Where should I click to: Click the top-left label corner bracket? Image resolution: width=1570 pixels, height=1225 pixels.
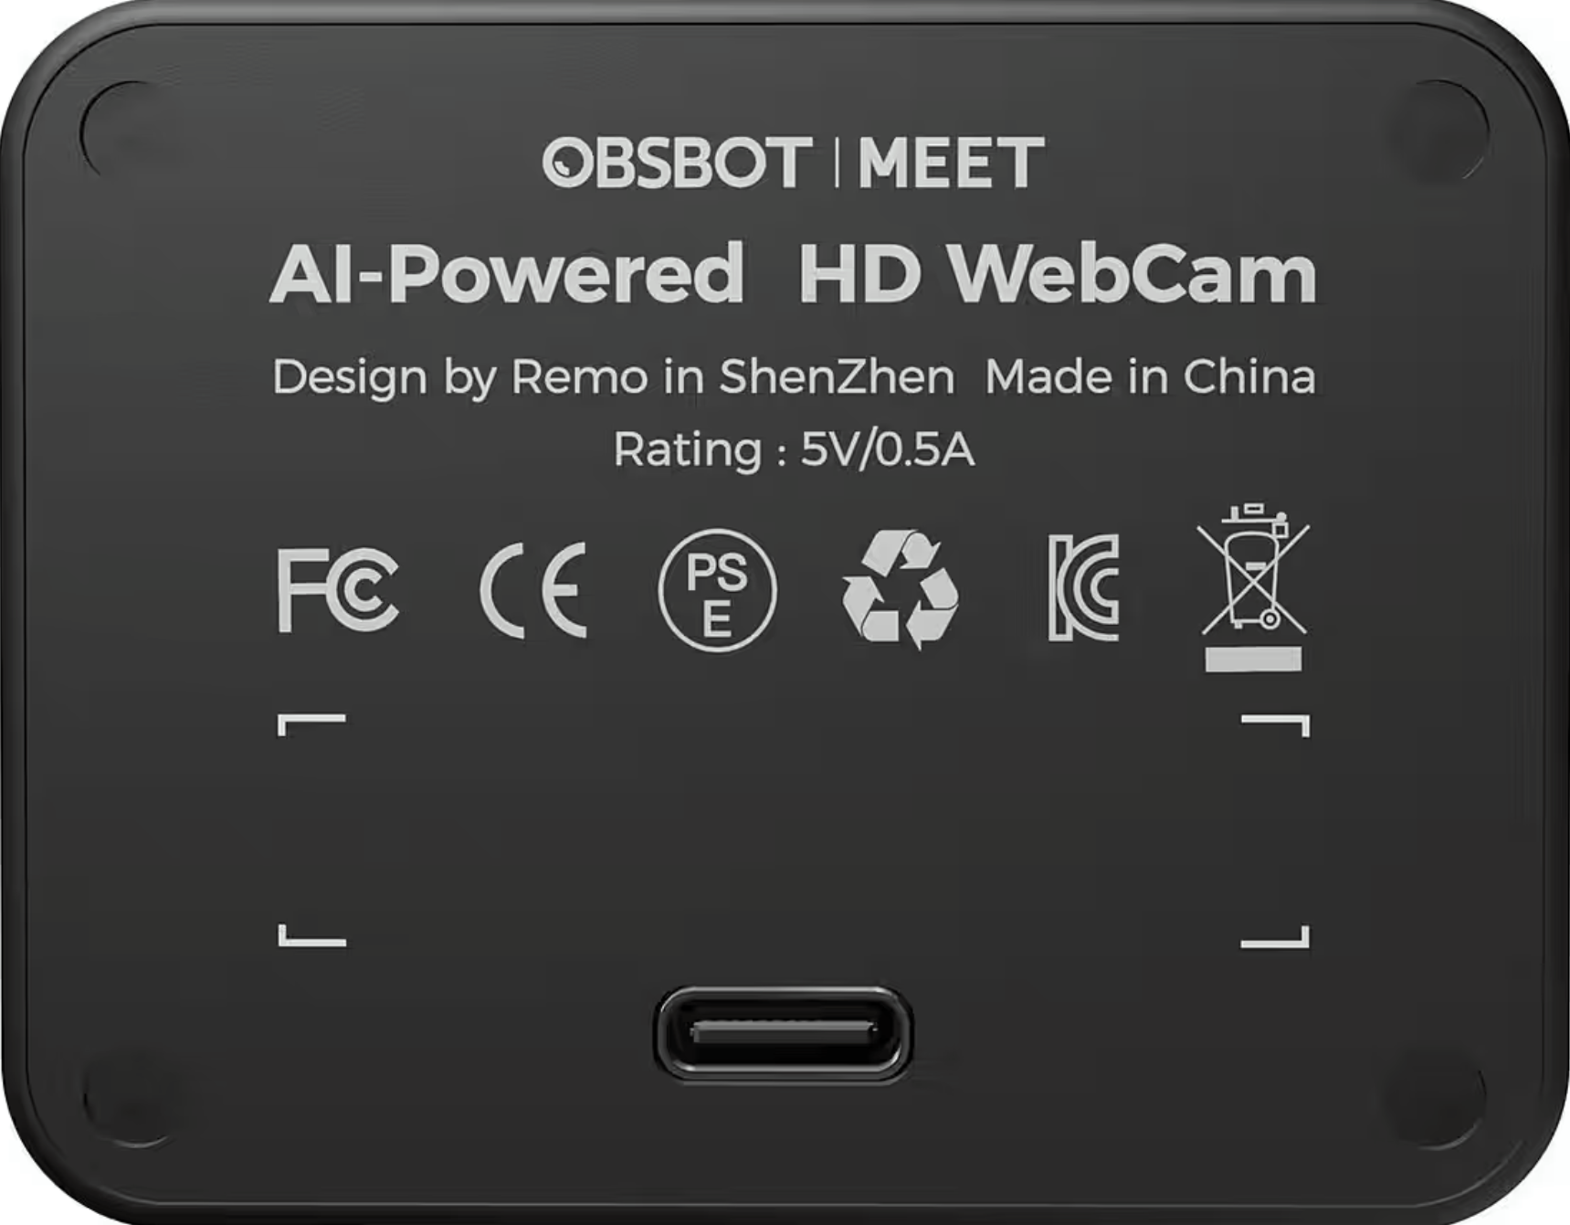click(311, 725)
